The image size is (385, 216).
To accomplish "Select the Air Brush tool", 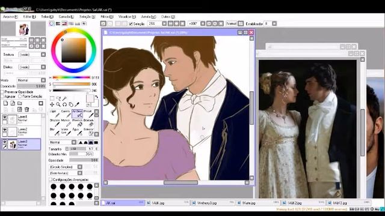I will coord(77,113).
